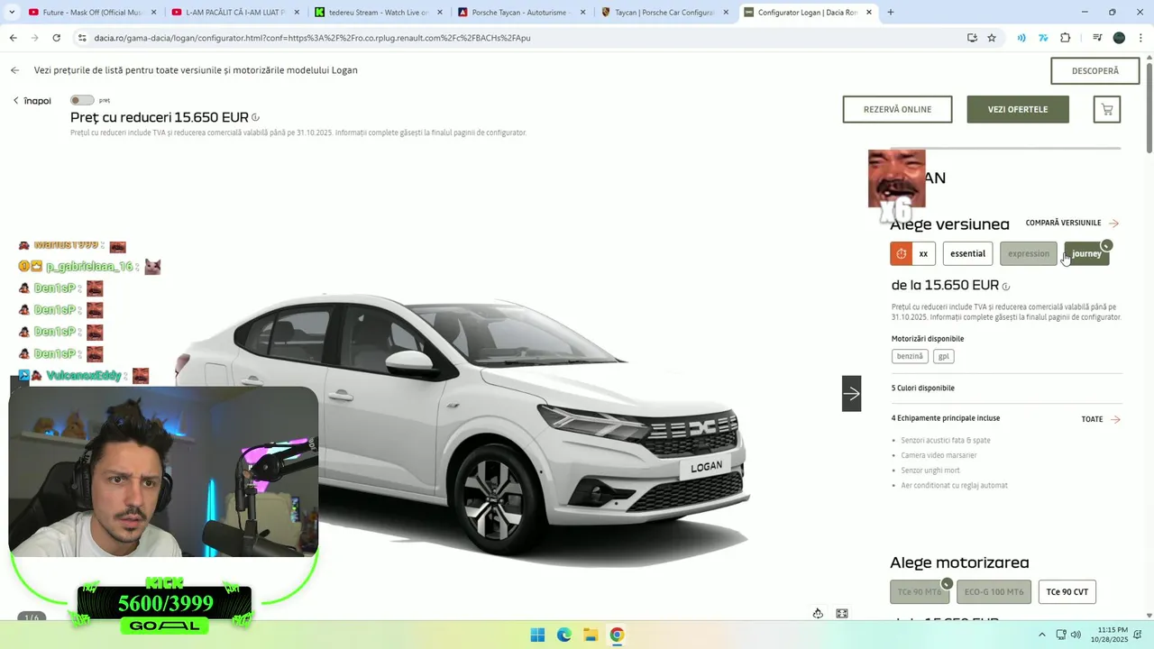Select the xx version option
1154x649 pixels.
coord(923,253)
